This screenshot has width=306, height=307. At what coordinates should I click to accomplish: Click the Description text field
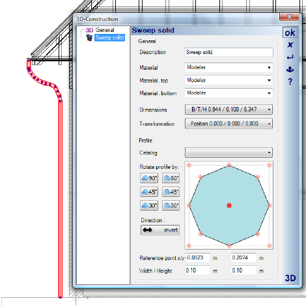229,52
